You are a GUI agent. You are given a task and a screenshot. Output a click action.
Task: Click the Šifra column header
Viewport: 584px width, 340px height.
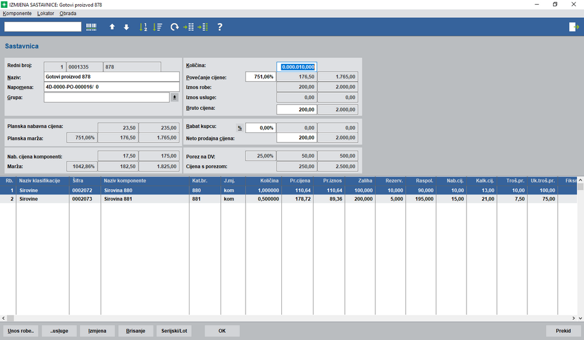click(x=85, y=181)
